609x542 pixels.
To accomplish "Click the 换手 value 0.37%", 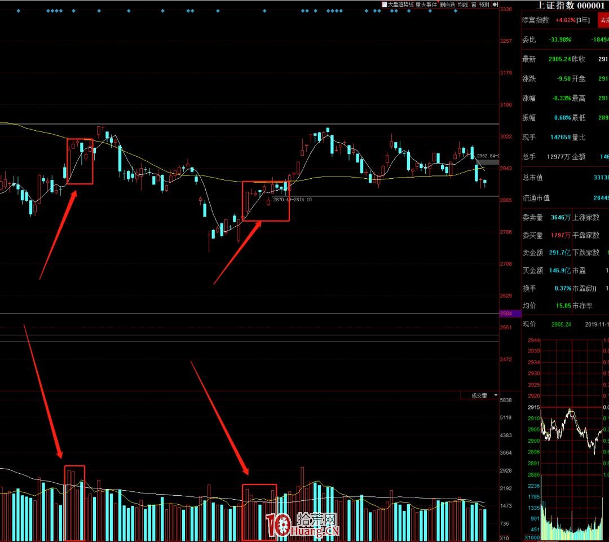I will [563, 288].
